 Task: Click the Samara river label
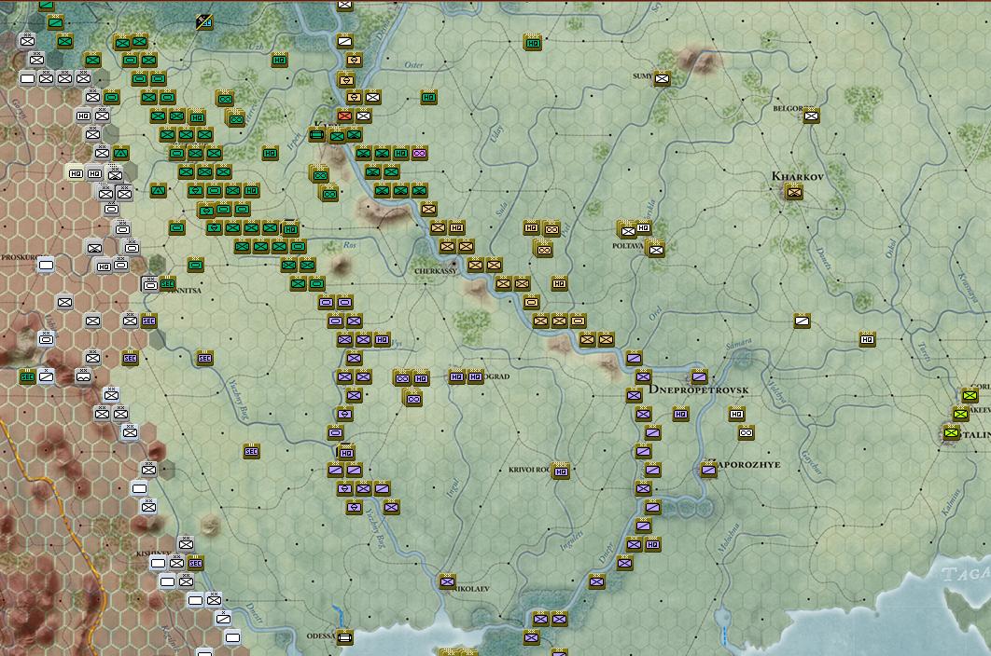738,344
